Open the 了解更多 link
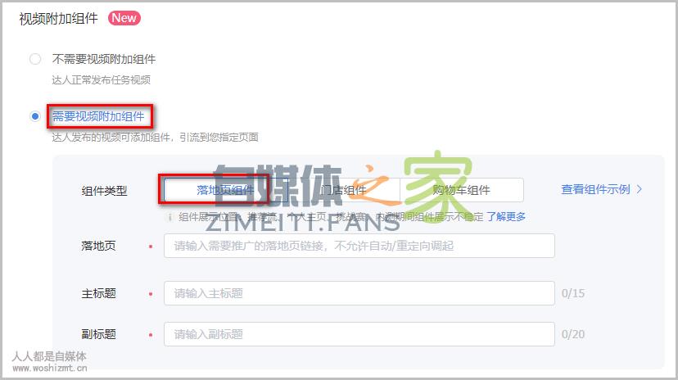The height and width of the screenshot is (380, 678). click(x=506, y=216)
